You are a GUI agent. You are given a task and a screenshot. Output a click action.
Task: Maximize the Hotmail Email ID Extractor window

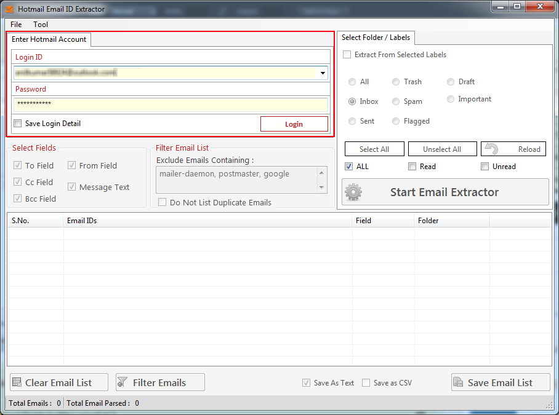tap(517, 7)
